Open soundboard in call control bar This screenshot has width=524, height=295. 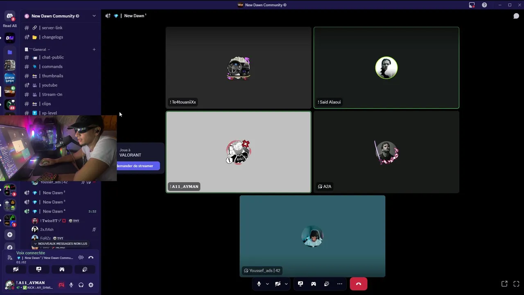tap(327, 284)
